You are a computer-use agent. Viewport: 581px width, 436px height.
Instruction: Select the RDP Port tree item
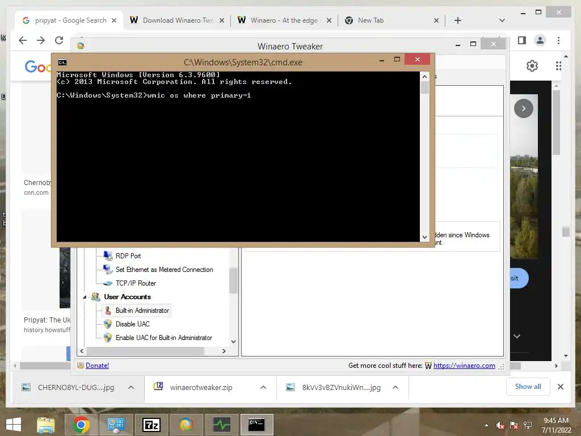(128, 256)
